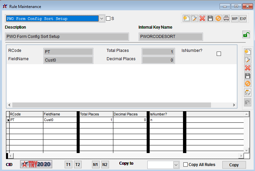This screenshot has width=255, height=171.
Task: Enable the Copy All Rules checkbox
Action: tap(186, 165)
